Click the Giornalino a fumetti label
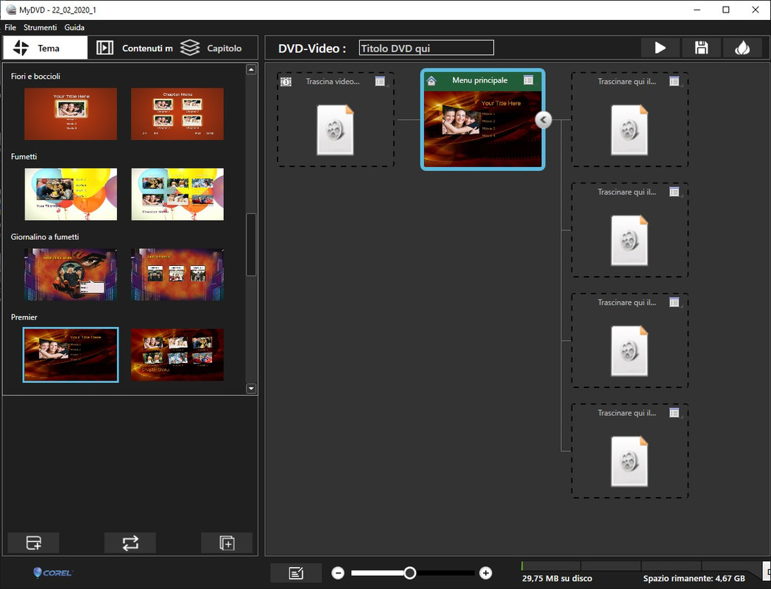The image size is (771, 589). (45, 237)
